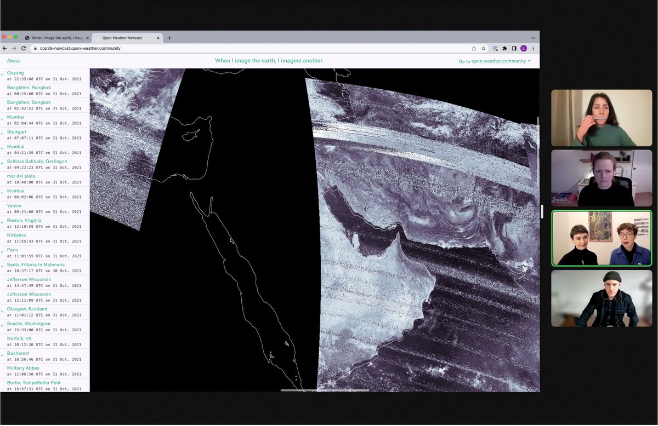Expand the Paris entry plus icon
The height and width of the screenshot is (426, 658).
(2, 253)
